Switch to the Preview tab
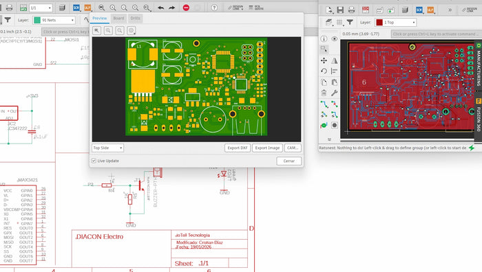 [x=100, y=19]
